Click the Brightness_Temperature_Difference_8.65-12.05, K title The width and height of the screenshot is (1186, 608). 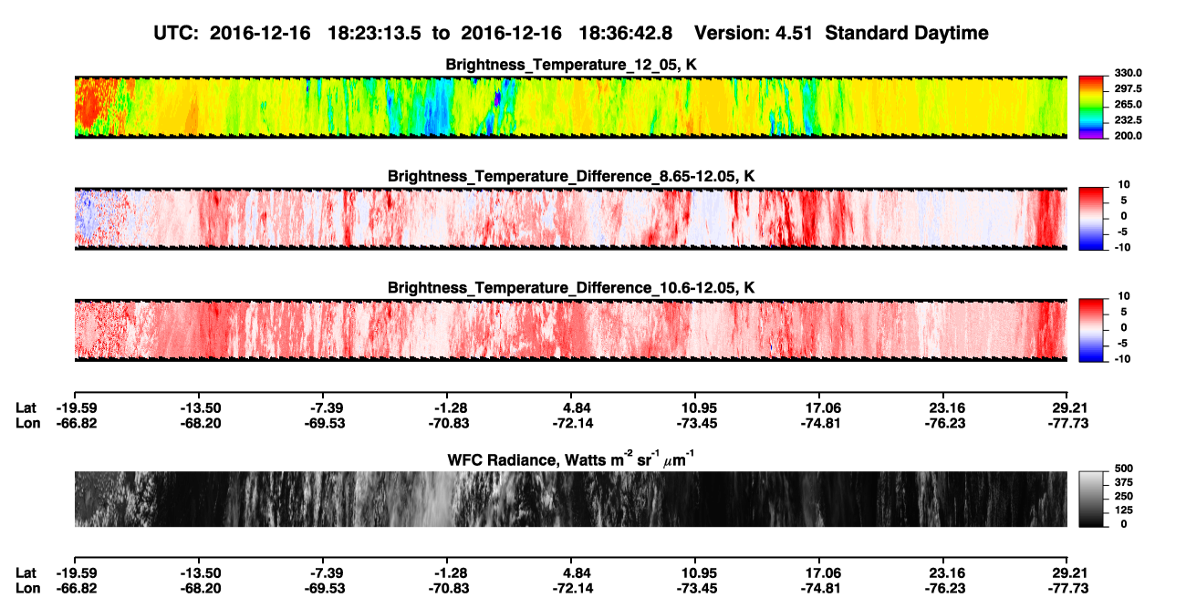[x=571, y=176]
